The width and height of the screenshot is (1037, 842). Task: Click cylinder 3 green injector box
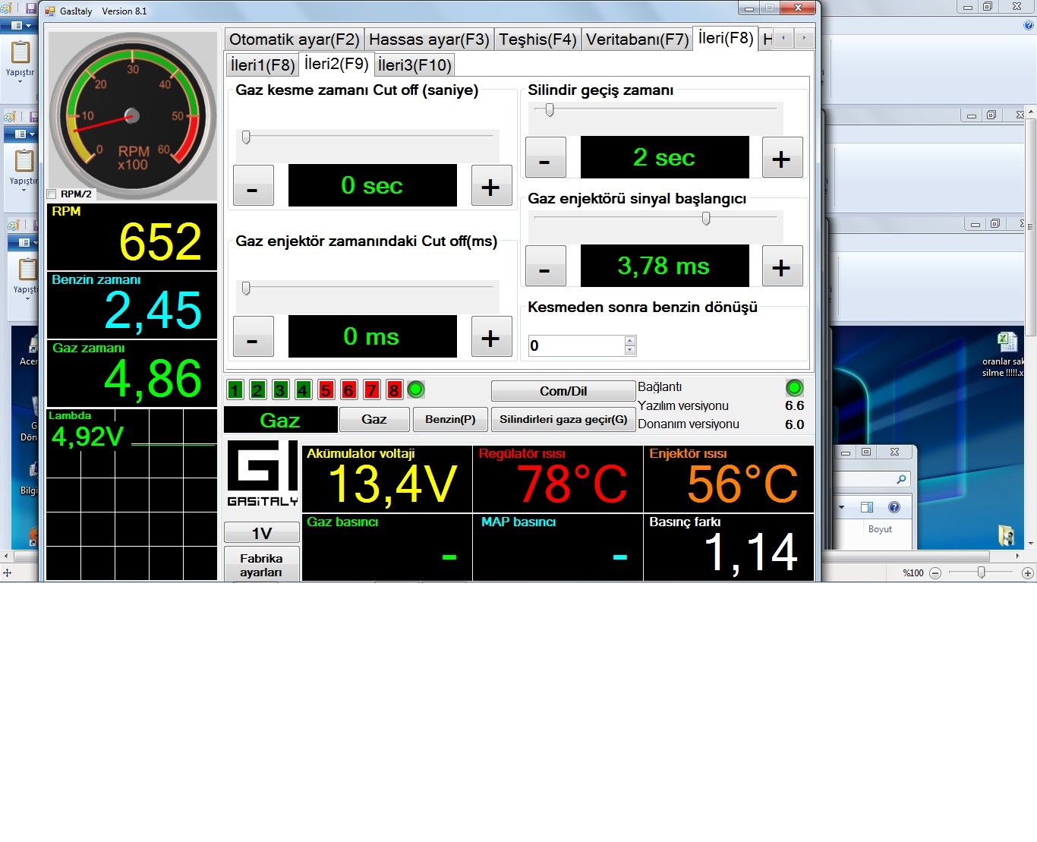280,390
